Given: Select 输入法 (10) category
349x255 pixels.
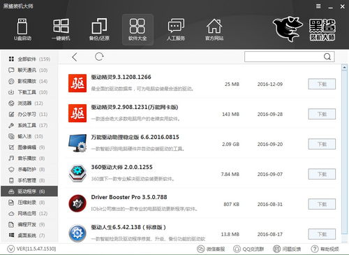Looking at the screenshot, I should pos(29,136).
